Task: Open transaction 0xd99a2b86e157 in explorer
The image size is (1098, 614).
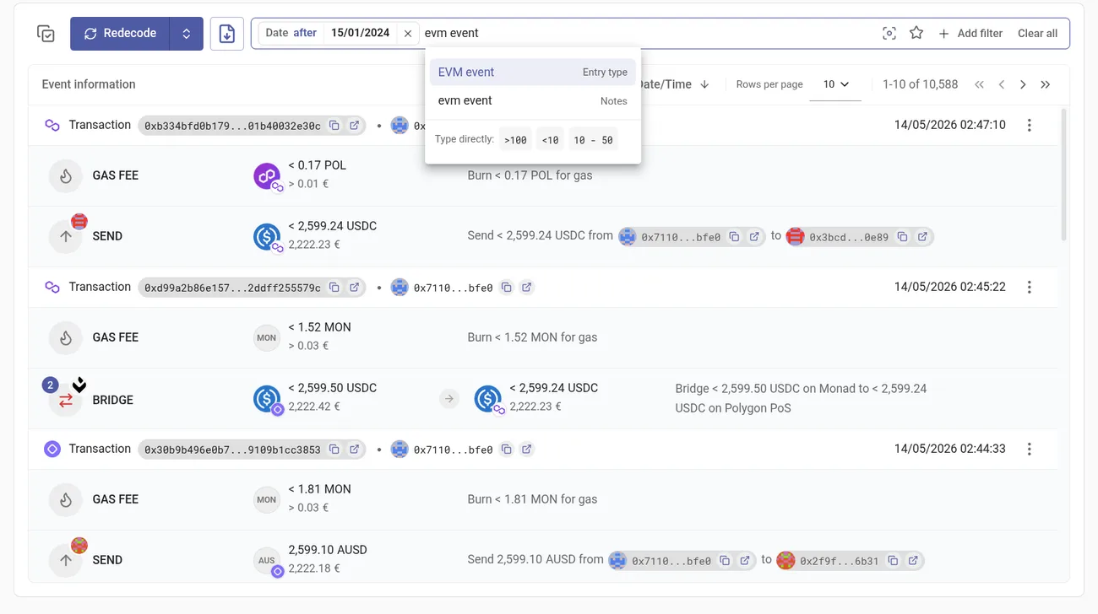Action: click(355, 287)
